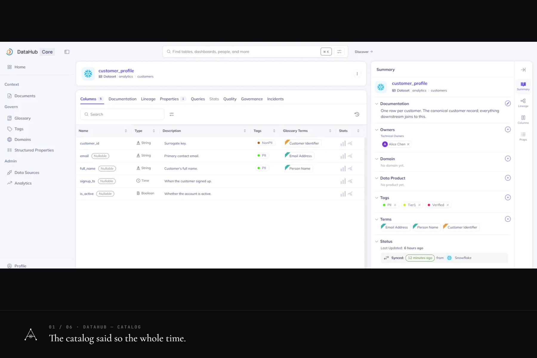The height and width of the screenshot is (358, 537).
Task: Open column filter options next to Search
Action: pyautogui.click(x=172, y=114)
